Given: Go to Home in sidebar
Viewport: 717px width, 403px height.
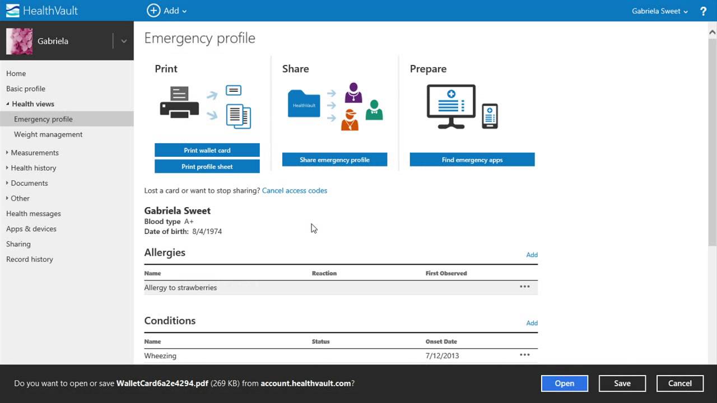Looking at the screenshot, I should (x=16, y=73).
